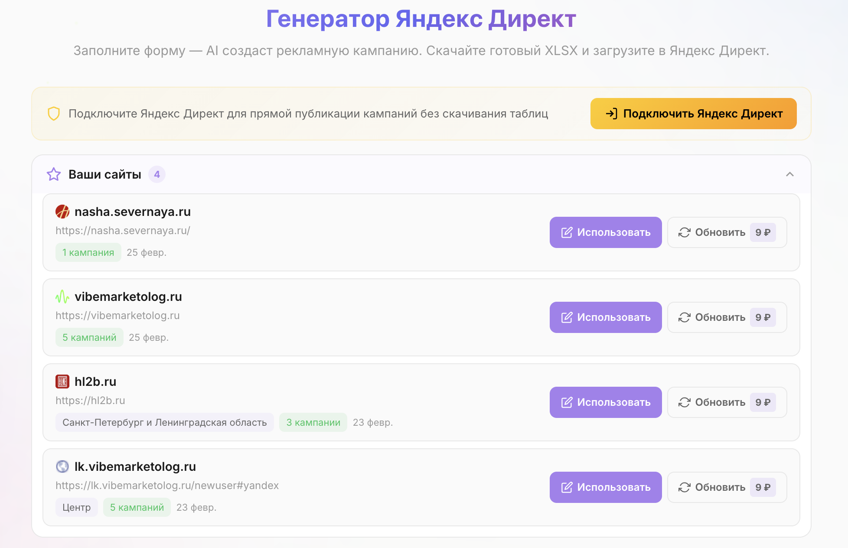This screenshot has height=548, width=848.
Task: Click the nasha.severnaya.ru site title
Action: [x=133, y=212]
